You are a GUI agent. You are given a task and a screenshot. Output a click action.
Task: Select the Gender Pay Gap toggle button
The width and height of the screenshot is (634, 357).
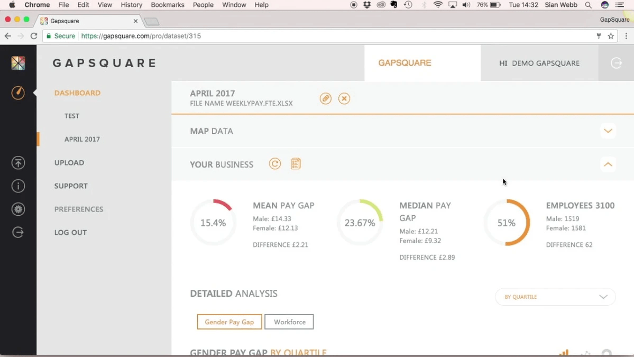tap(229, 322)
